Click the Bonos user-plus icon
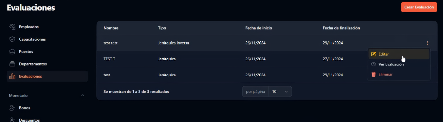 (12, 108)
